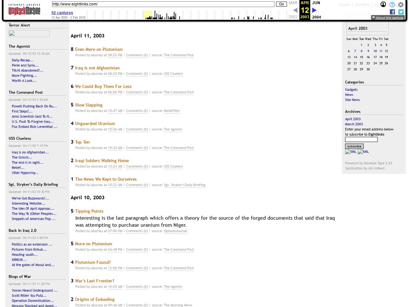Go to the previous capture arrow
Image resolution: width=409 pixels, height=307 pixels.
295,10
